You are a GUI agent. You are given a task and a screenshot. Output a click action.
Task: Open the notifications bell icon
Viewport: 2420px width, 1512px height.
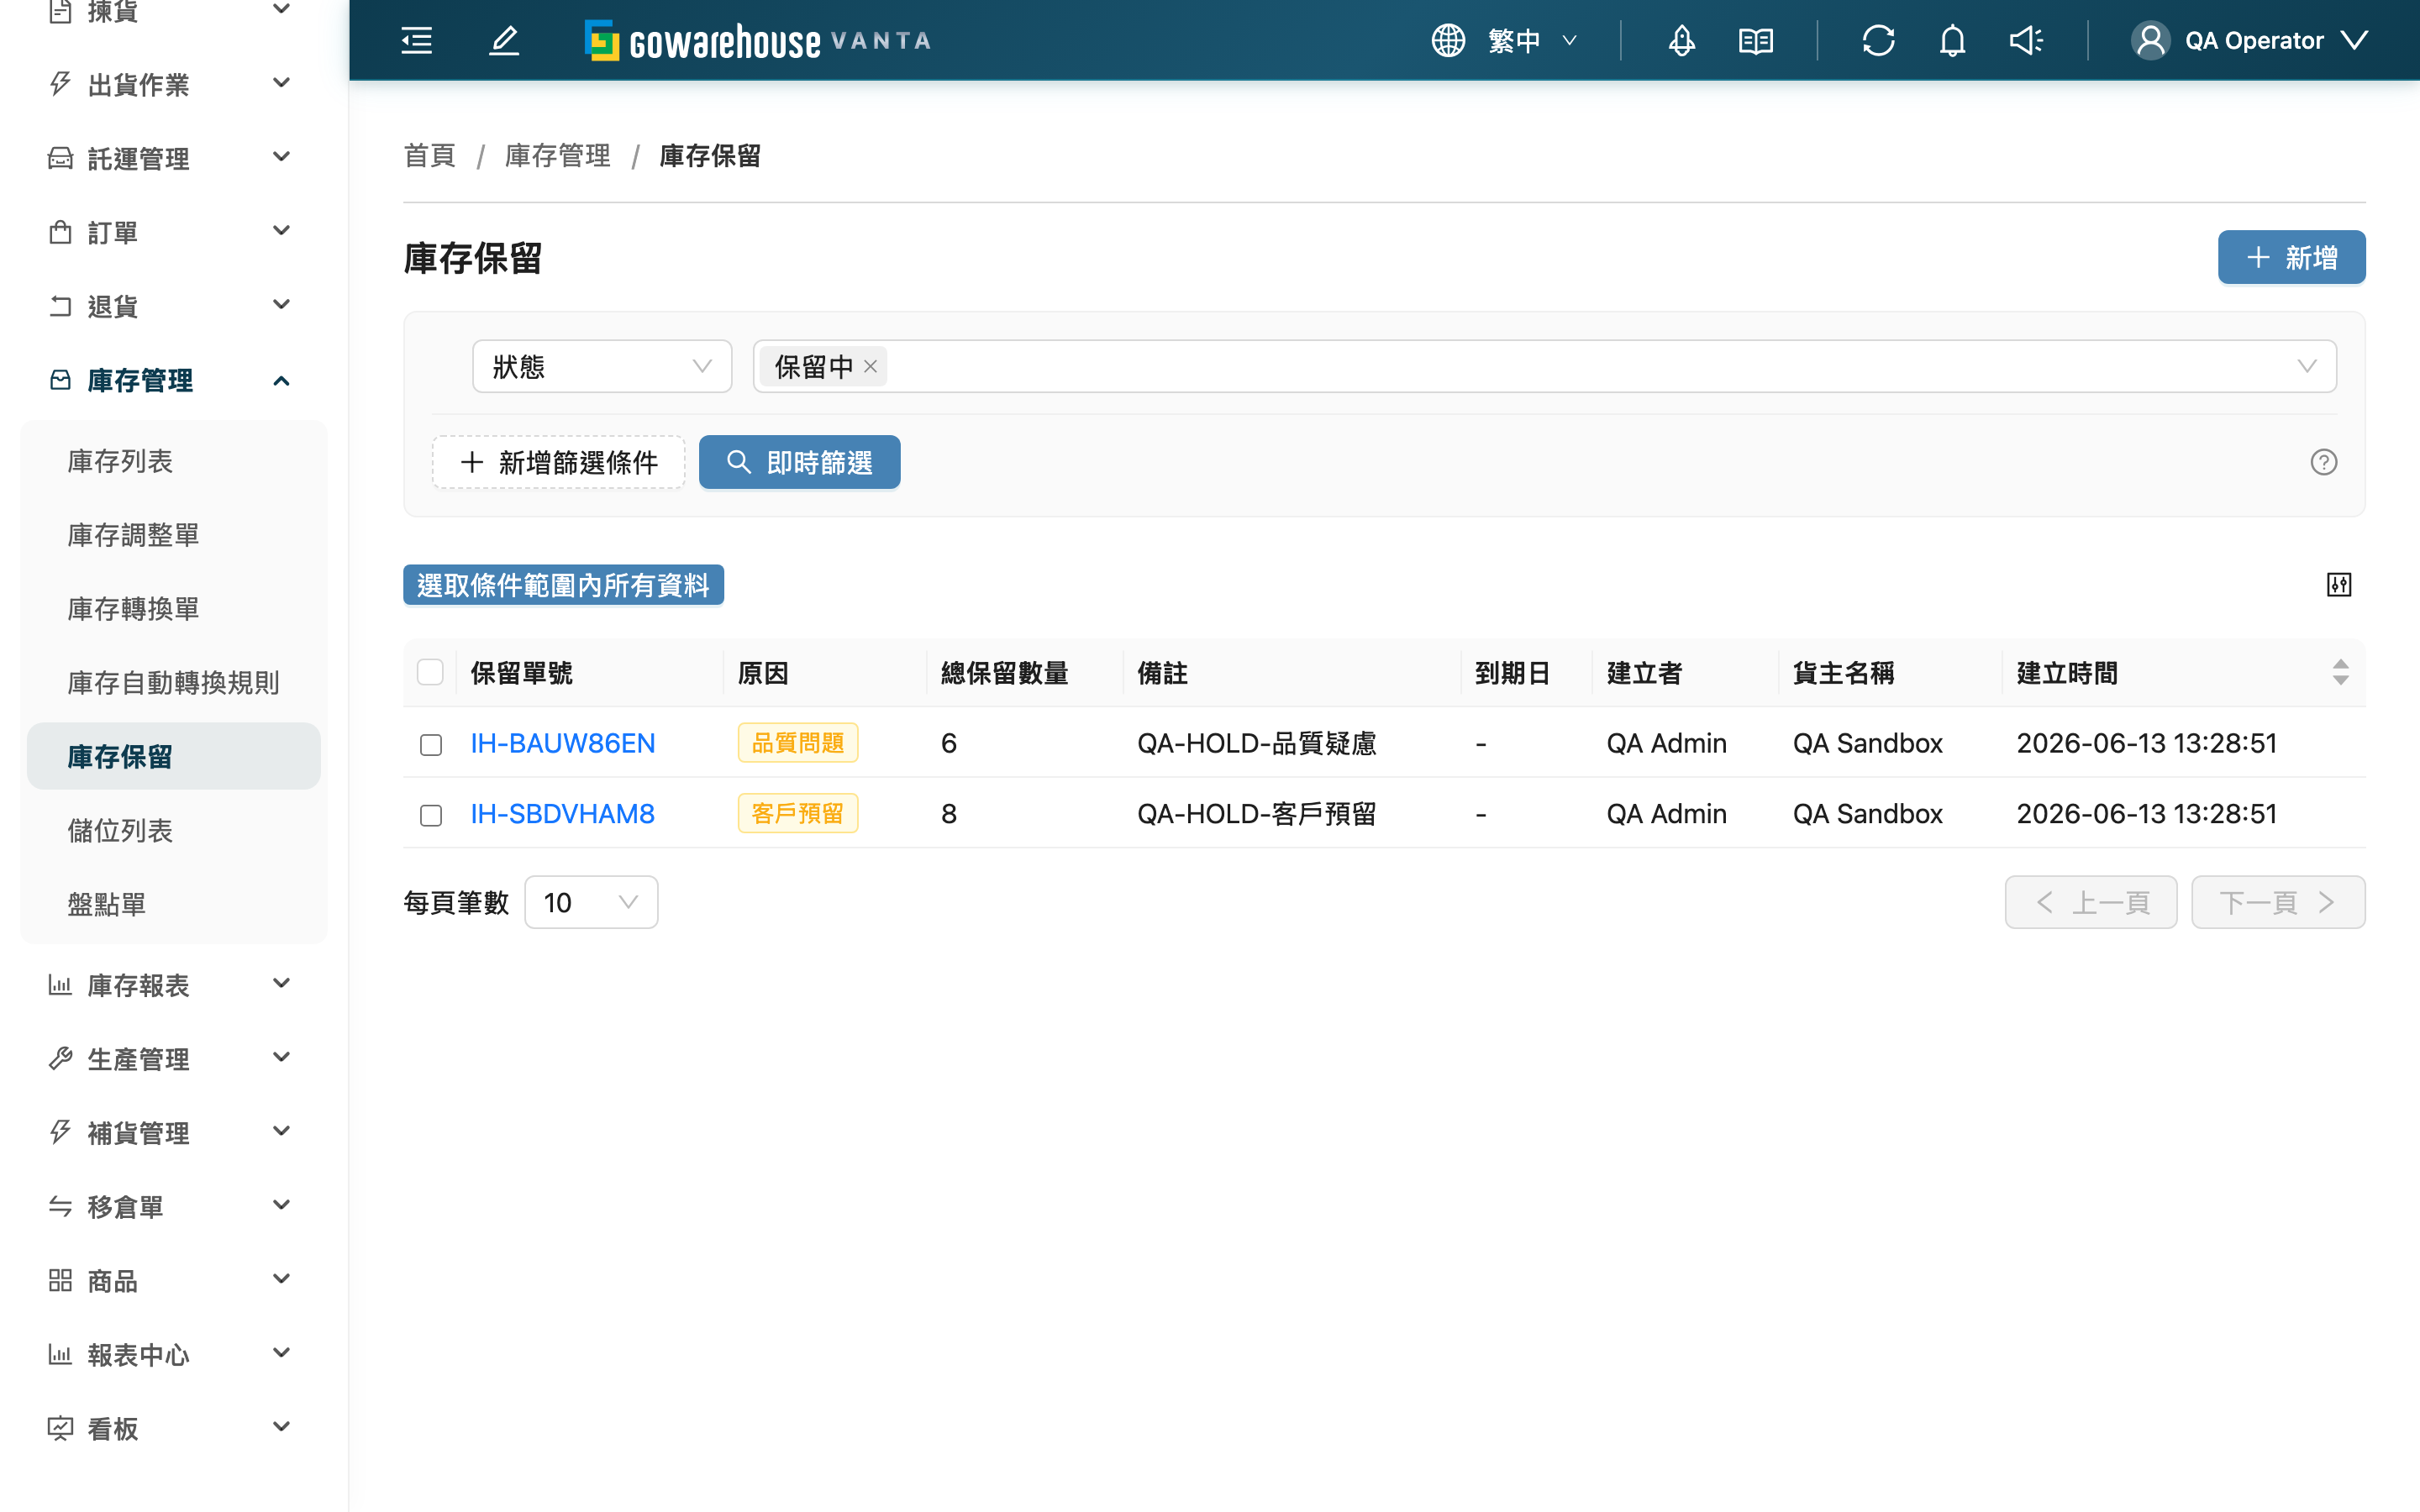1952,40
